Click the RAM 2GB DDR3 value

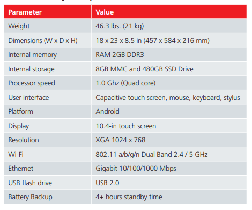[x=120, y=55]
